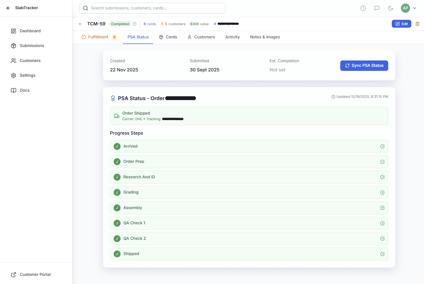424x284 pixels.
Task: Open the help question mark near Completed badge
Action: [x=134, y=24]
